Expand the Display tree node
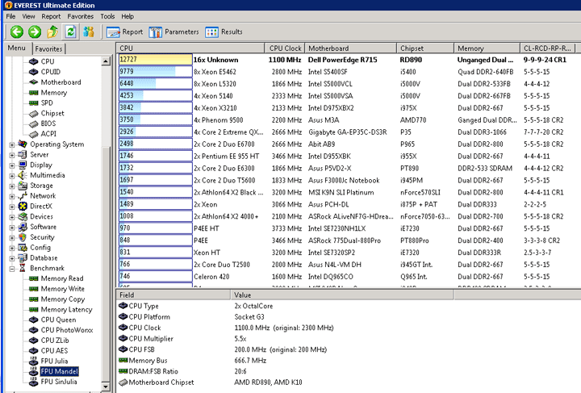This screenshot has width=581, height=393. [12, 165]
